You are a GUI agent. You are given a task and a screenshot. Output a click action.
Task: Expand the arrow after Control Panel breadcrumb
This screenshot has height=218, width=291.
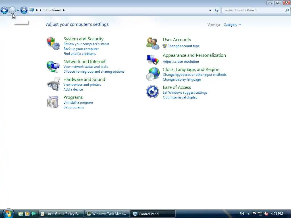click(x=64, y=10)
